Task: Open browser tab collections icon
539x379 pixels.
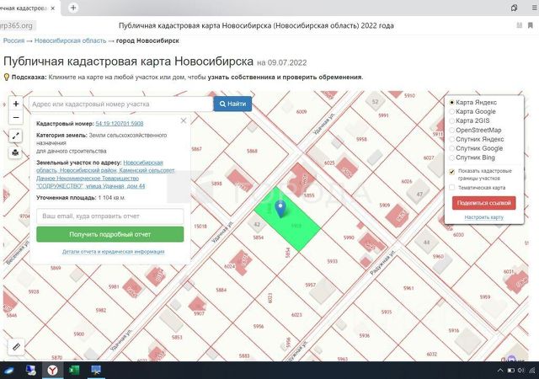Action: [x=515, y=8]
